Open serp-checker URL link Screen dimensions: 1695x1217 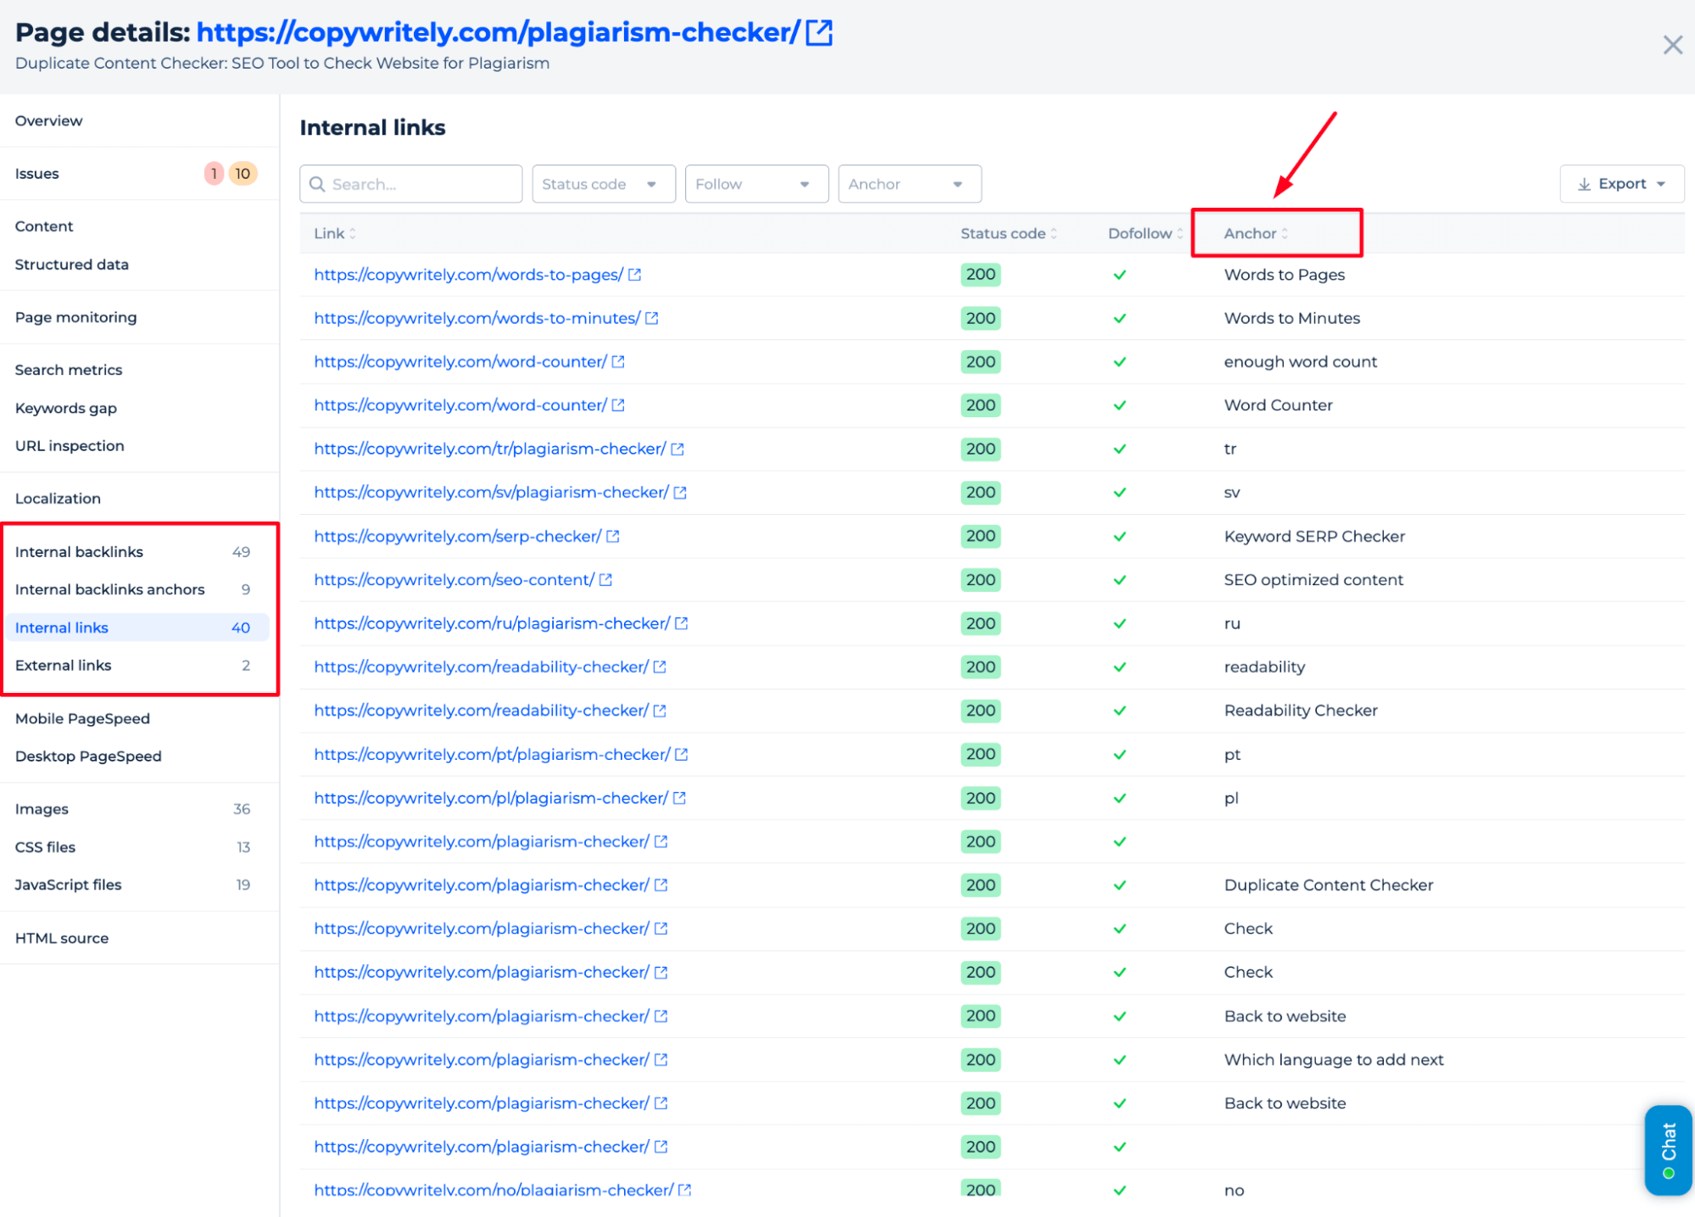[458, 536]
